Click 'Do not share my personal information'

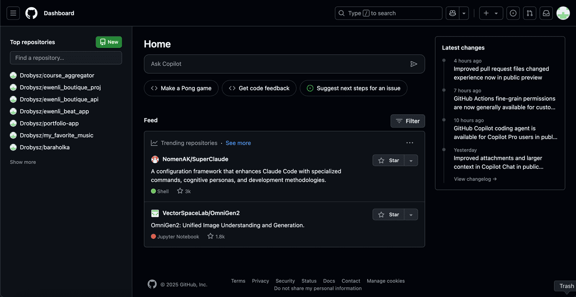318,288
